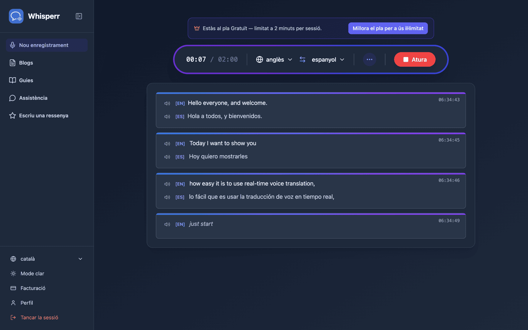
Task: Click the globe icon beside anglès
Action: point(260,59)
